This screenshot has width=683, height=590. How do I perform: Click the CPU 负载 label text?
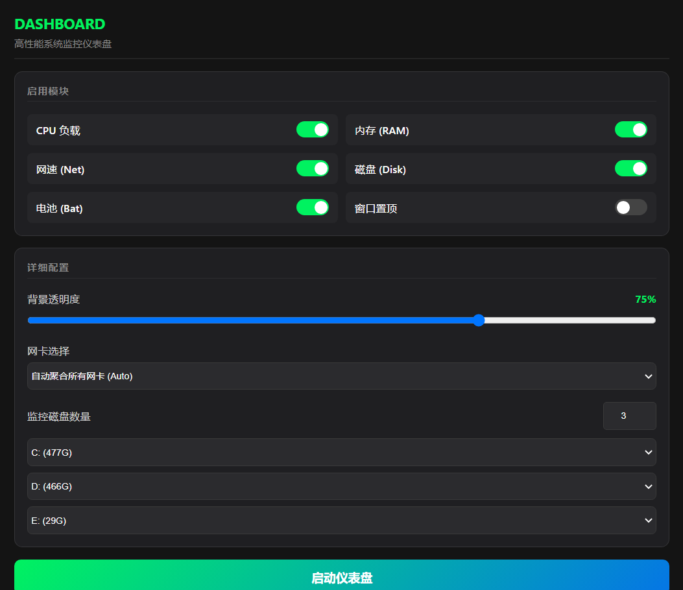pyautogui.click(x=58, y=130)
